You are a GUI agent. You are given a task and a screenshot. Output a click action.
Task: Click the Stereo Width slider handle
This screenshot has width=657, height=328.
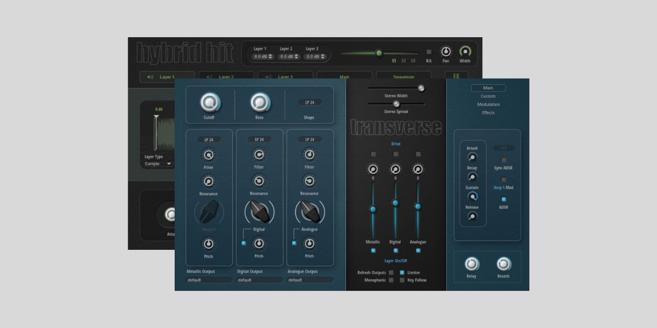(x=421, y=87)
